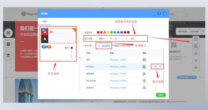The image size is (208, 110).
Task: Choose the first icon-block navigation style thumbnail
Action: pyautogui.click(x=58, y=36)
